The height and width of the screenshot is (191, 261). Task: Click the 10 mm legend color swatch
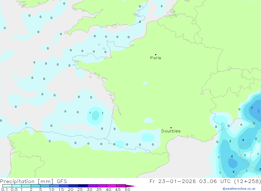[55, 186]
